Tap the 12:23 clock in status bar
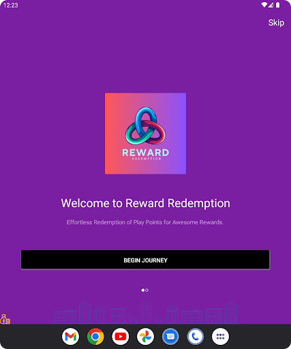The image size is (291, 349). (x=11, y=5)
